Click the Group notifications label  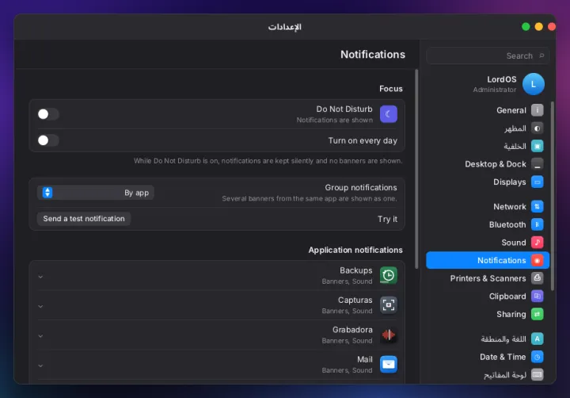click(361, 188)
